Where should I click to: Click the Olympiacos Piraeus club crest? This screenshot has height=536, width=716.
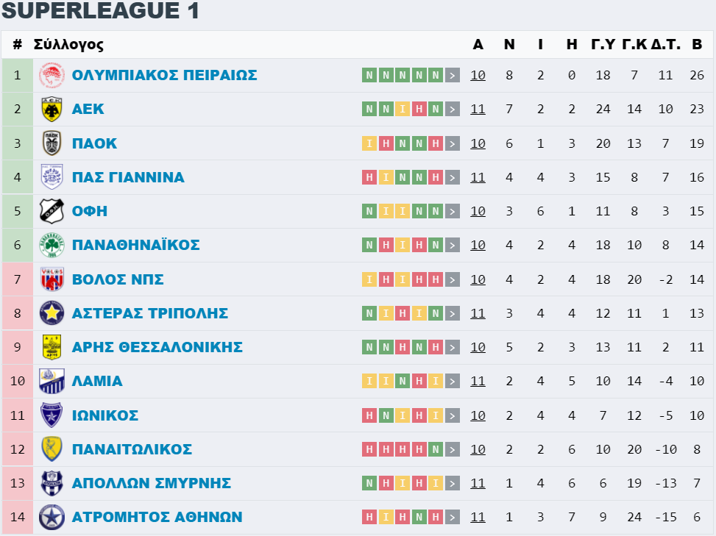pos(52,75)
